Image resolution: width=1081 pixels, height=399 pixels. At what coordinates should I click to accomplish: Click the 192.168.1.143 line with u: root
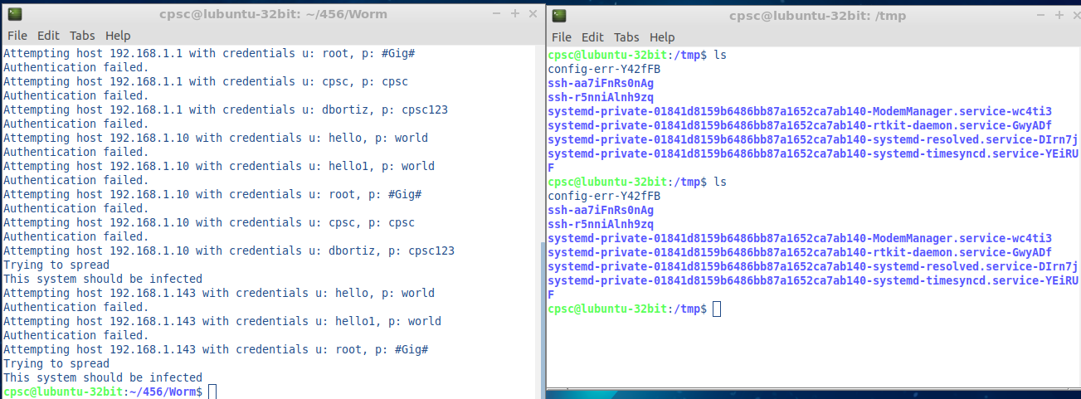point(216,349)
